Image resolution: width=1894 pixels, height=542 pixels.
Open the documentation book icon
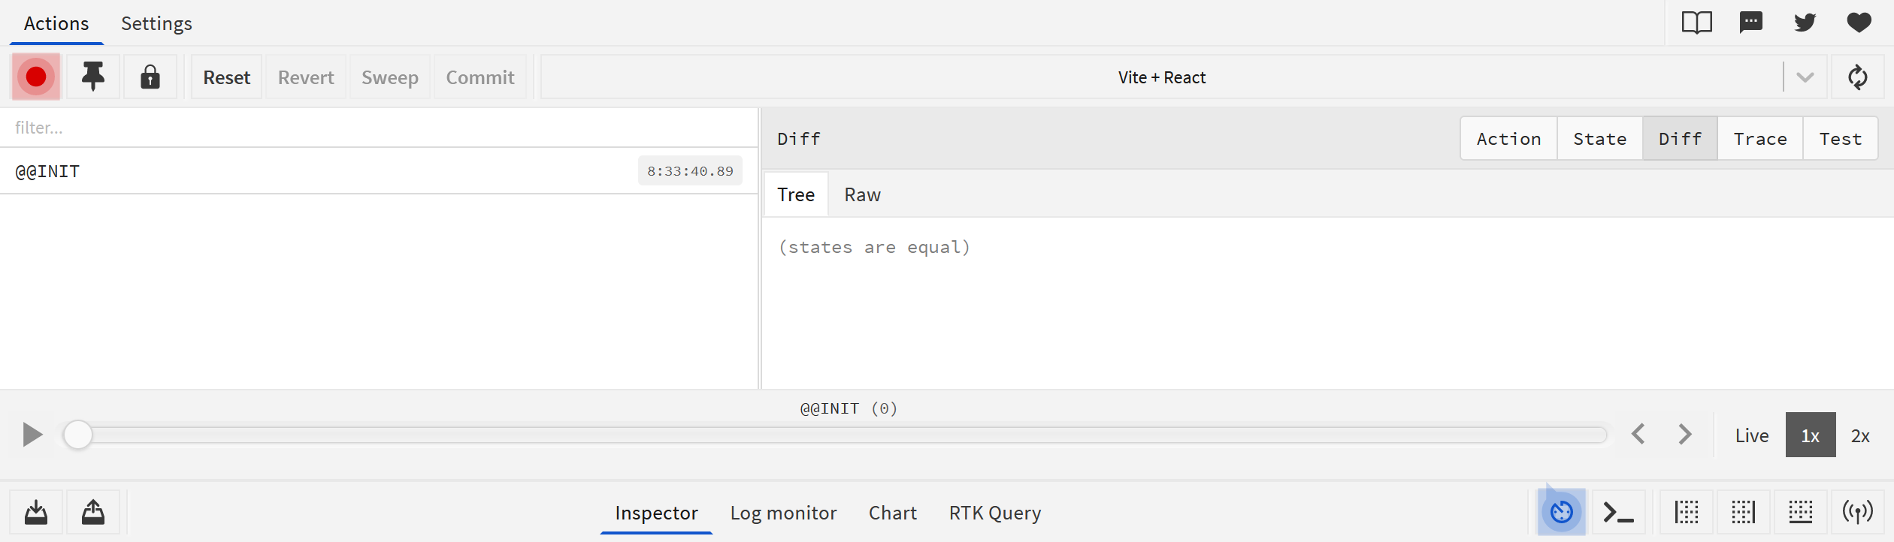pos(1696,23)
